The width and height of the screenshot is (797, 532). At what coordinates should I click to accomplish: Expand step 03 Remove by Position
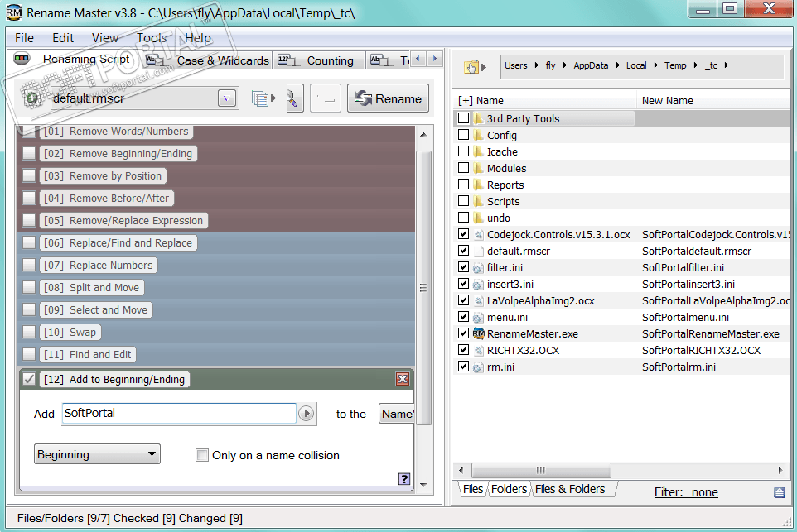coord(103,175)
